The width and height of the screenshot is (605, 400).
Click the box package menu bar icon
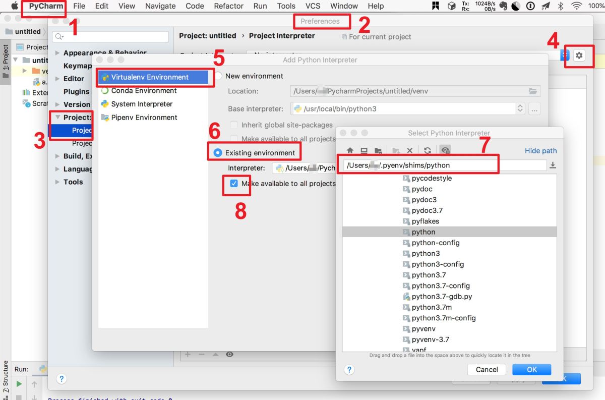[x=452, y=6]
